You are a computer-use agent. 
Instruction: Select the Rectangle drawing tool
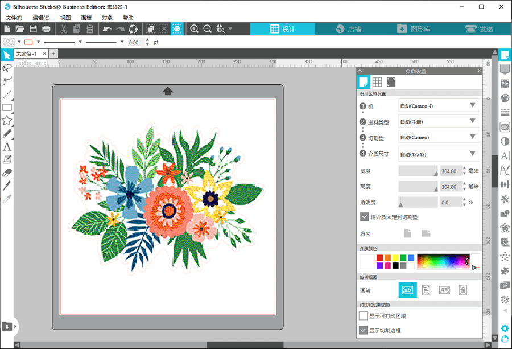pos(7,107)
